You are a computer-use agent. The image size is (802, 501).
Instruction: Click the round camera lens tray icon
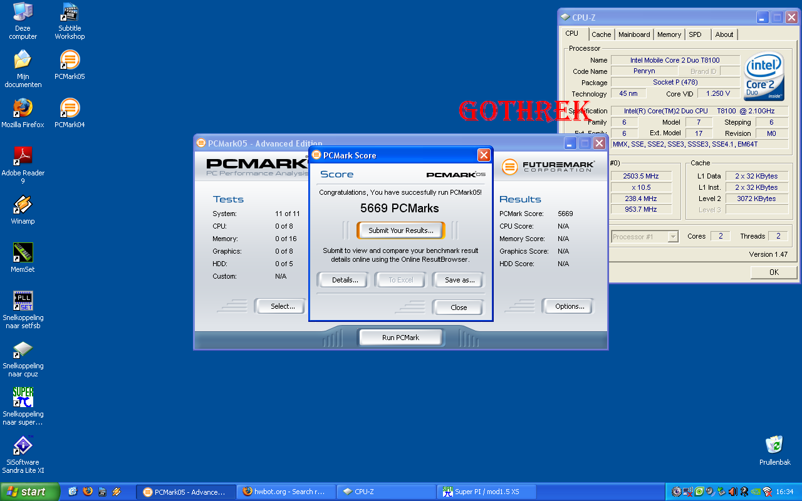click(x=677, y=492)
